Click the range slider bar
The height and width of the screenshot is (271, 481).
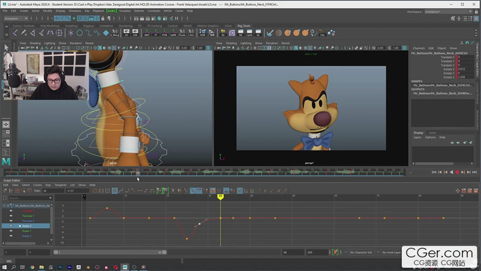click(110, 252)
